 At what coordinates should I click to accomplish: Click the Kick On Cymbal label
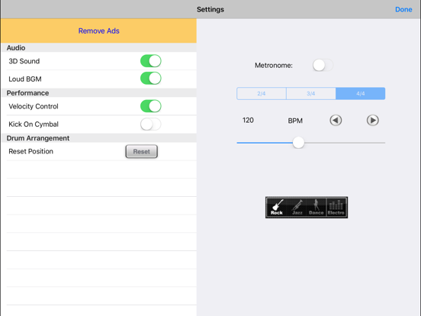[34, 124]
